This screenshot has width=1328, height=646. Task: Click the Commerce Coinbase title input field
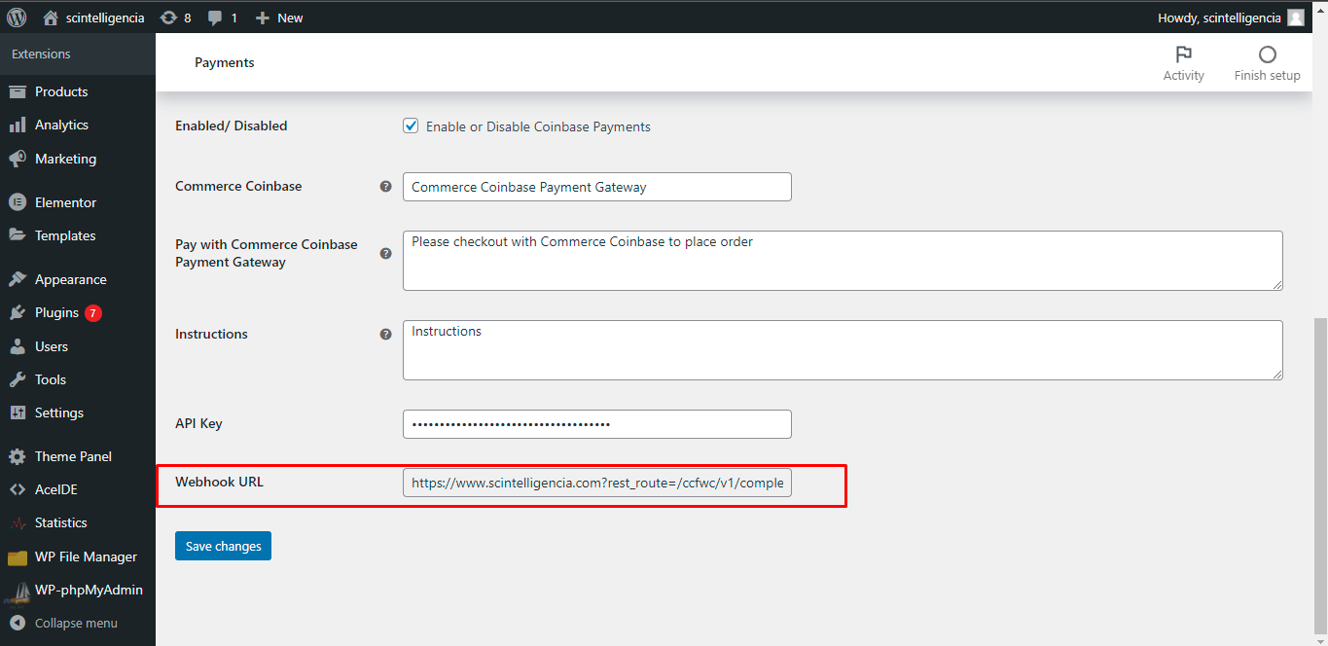(597, 187)
